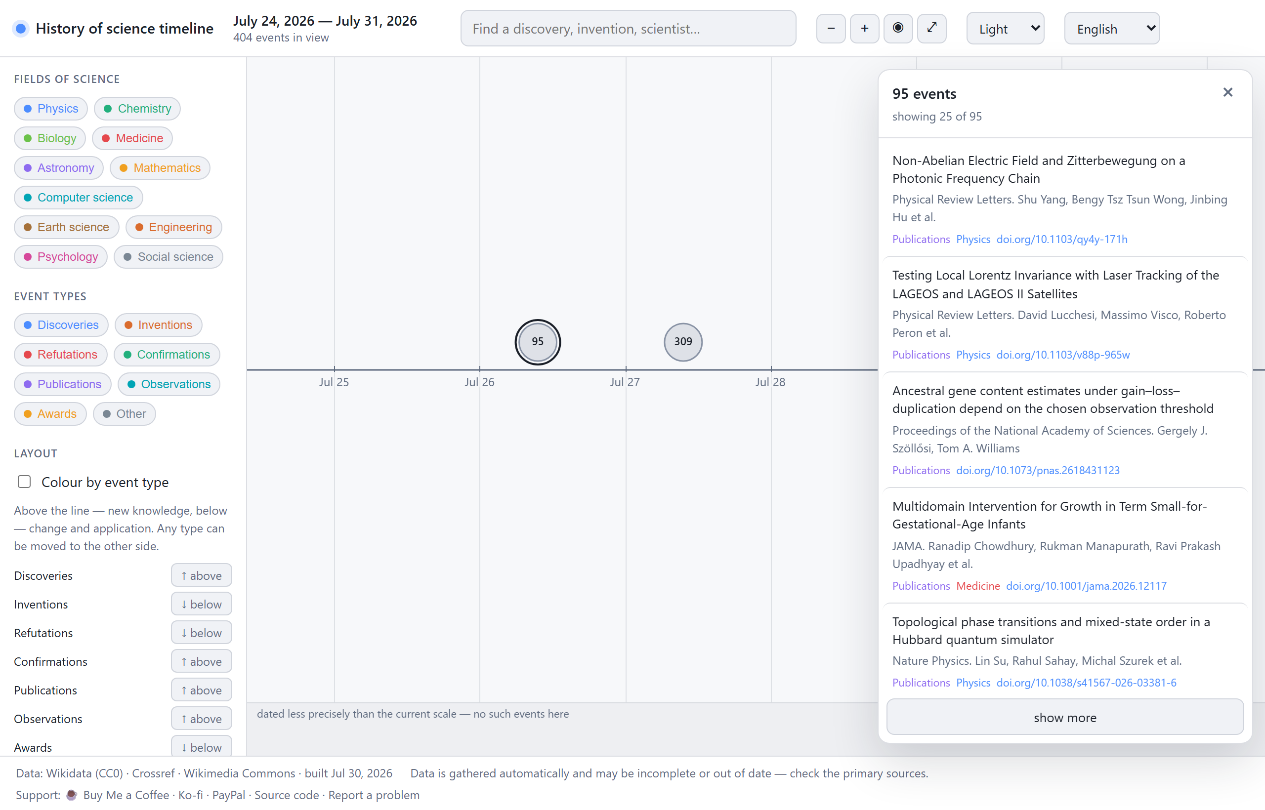Open the JAMA doi.org/10.1001/jama.2026.12117 link
1265x810 pixels.
pyautogui.click(x=1086, y=586)
